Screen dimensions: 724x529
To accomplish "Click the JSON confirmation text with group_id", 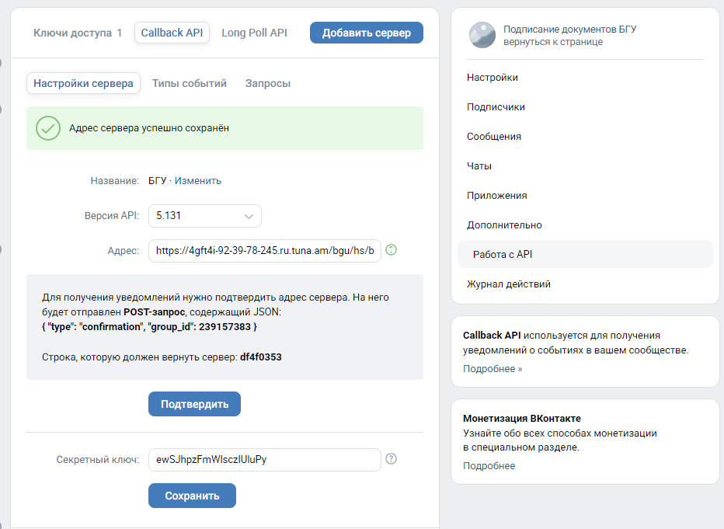I will (149, 327).
